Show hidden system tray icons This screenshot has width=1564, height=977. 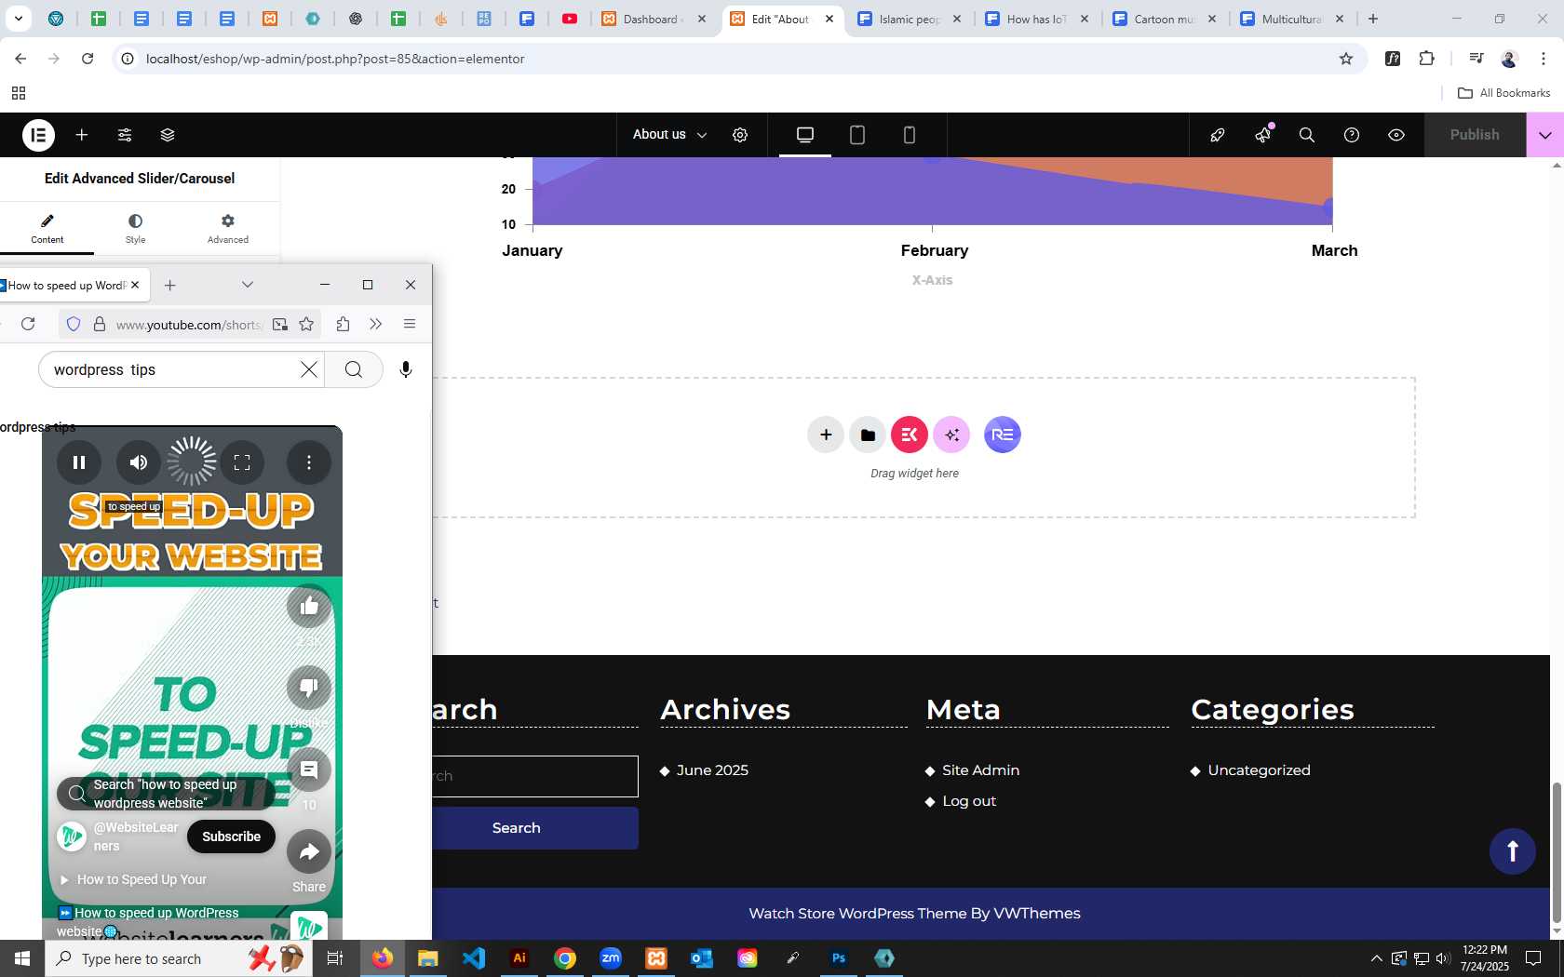(x=1376, y=958)
